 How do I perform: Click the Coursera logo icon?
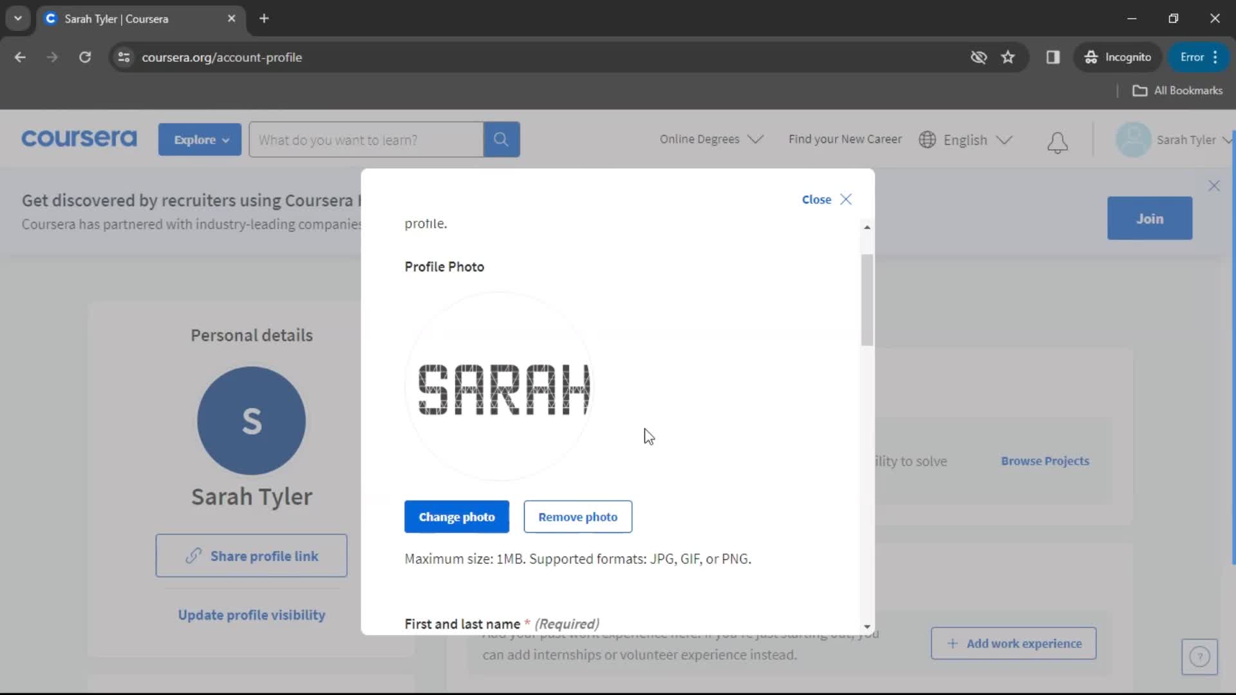78,139
